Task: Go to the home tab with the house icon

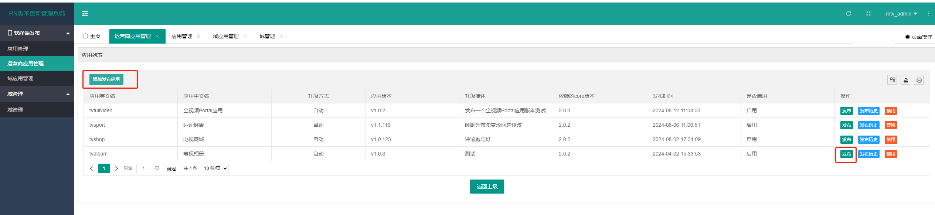Action: click(92, 36)
